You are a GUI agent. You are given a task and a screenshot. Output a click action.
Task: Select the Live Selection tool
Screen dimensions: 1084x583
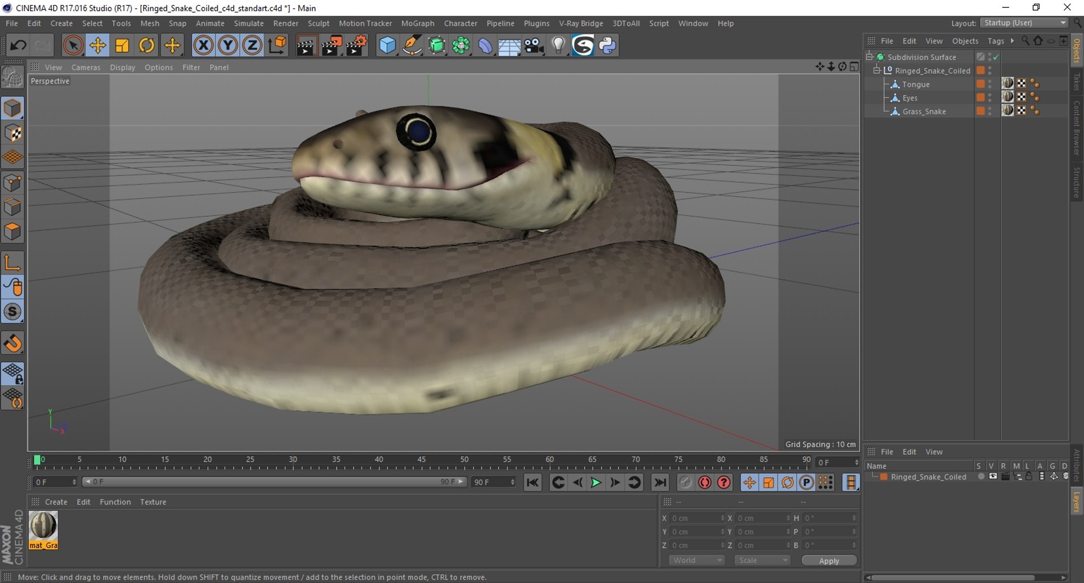point(73,45)
